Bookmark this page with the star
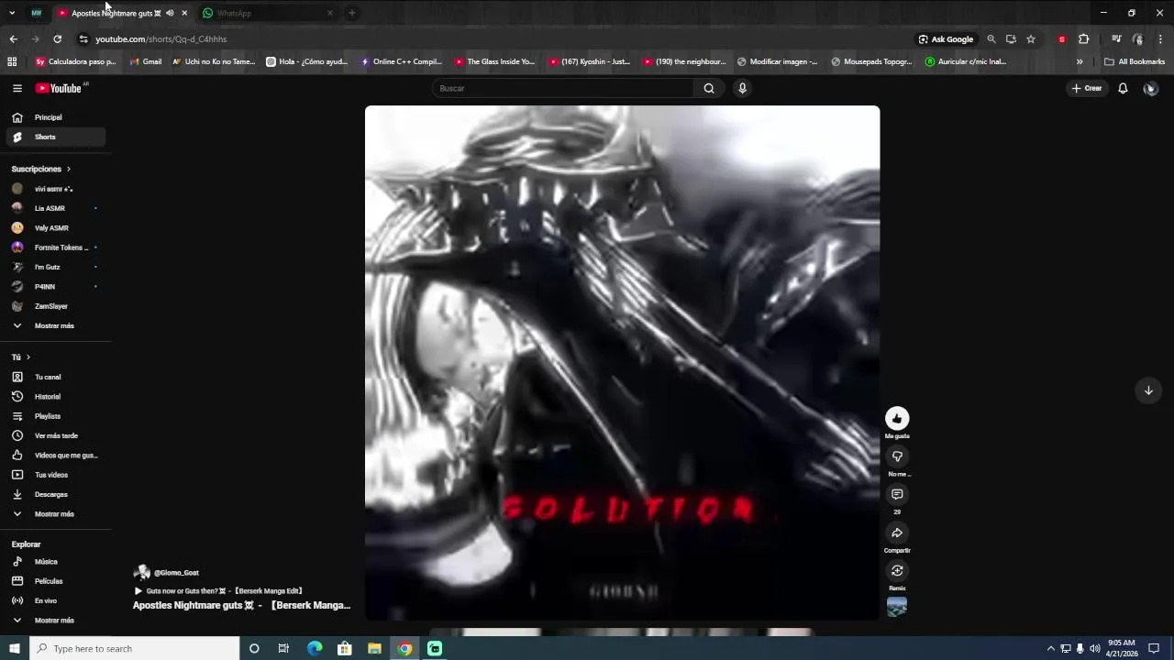 [1031, 39]
